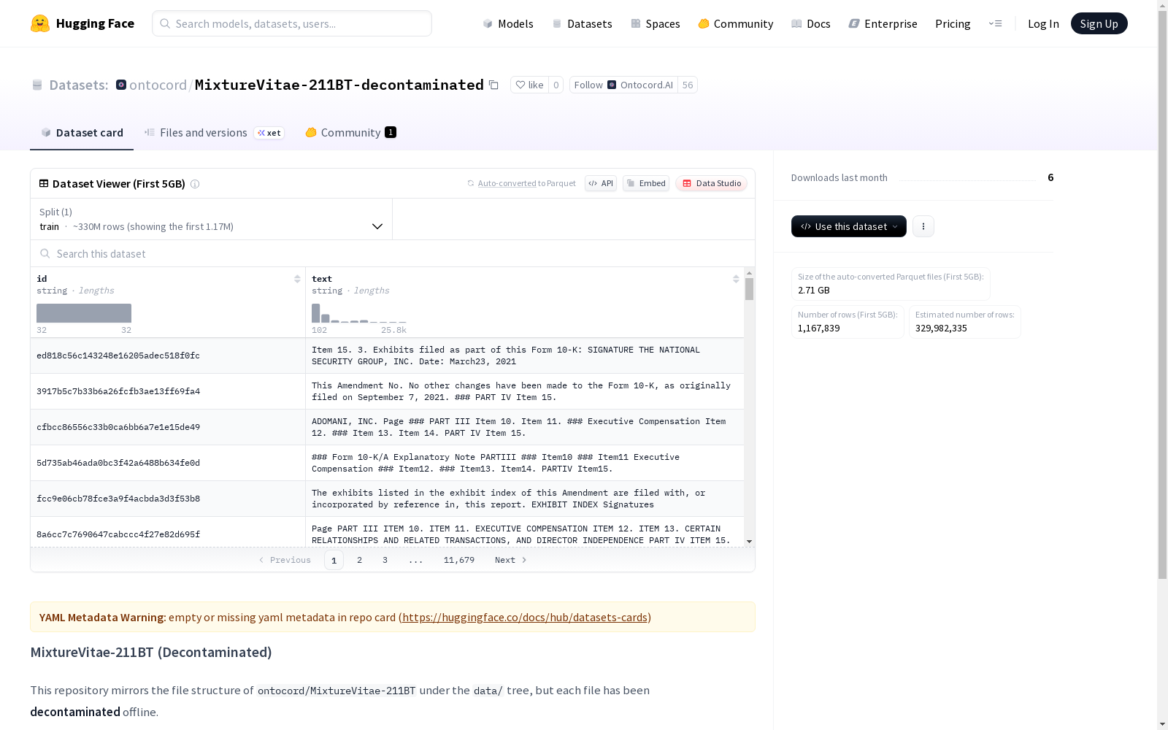
Task: Click the 2.71 GB Parquet size value
Action: 814,291
